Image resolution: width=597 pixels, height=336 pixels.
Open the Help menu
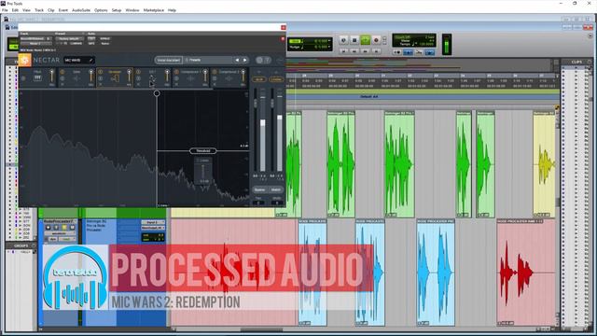point(172,10)
